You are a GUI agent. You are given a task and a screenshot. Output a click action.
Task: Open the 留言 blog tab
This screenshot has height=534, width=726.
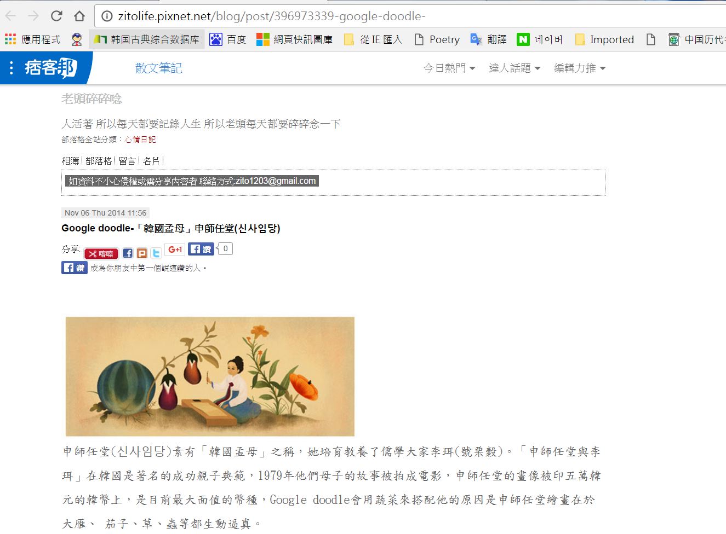pyautogui.click(x=127, y=161)
